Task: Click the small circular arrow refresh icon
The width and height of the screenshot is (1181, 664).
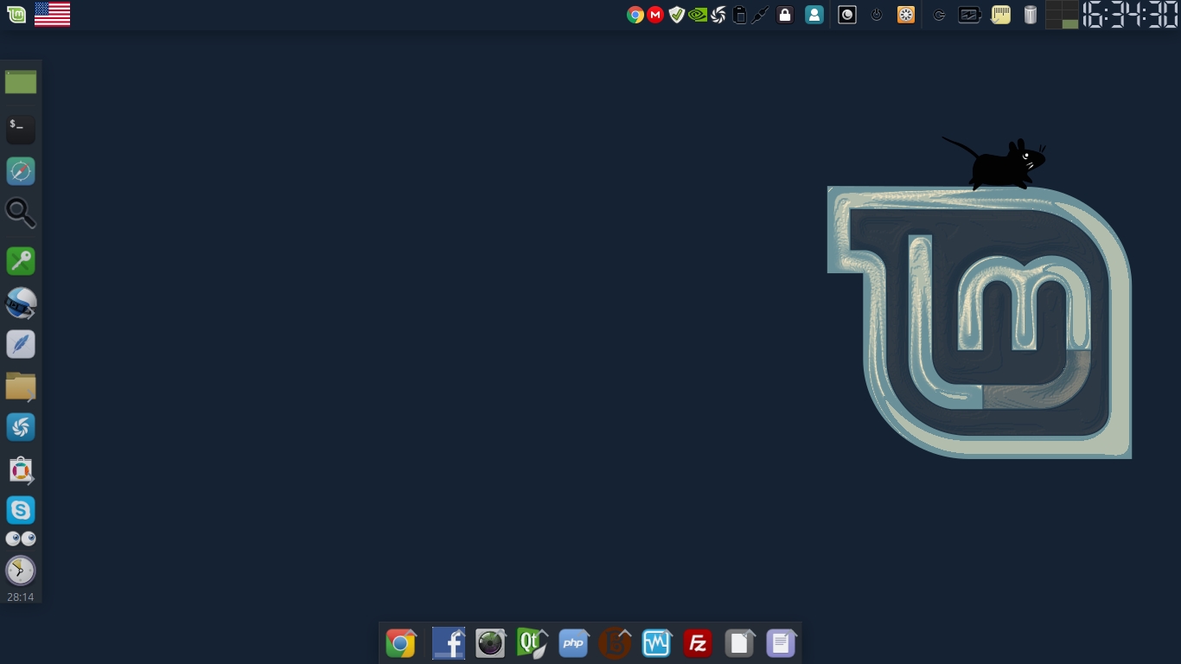Action: tap(940, 15)
